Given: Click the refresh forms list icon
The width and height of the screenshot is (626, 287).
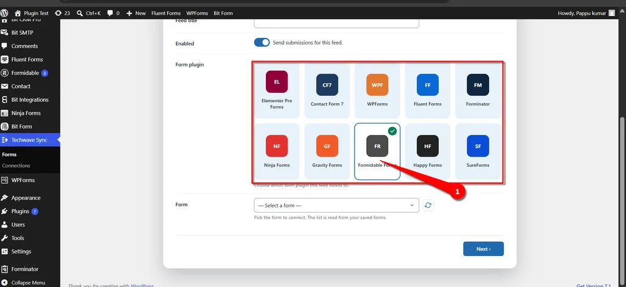Looking at the screenshot, I should click(428, 205).
